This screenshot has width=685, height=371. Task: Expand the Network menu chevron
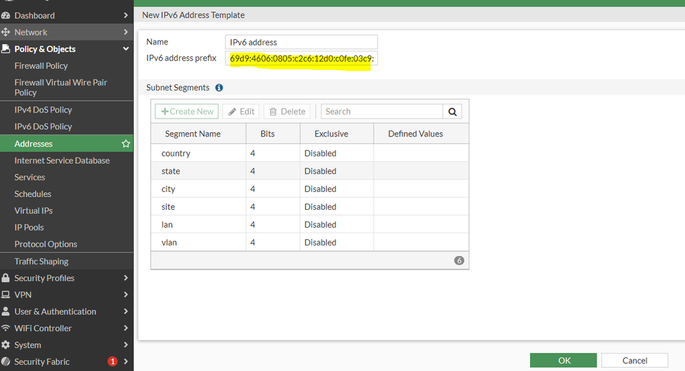pos(125,32)
